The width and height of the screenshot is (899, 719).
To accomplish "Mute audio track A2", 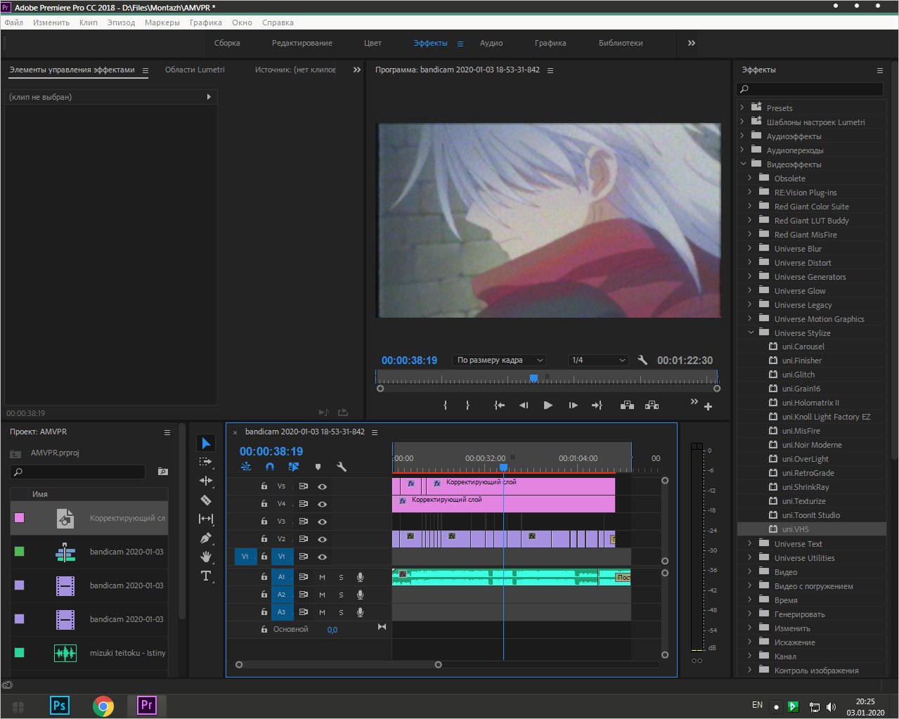I will pos(322,595).
